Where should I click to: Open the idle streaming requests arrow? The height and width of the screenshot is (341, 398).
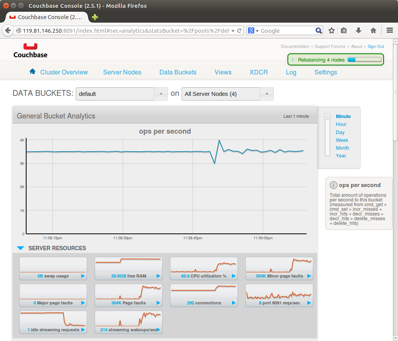pyautogui.click(x=83, y=330)
